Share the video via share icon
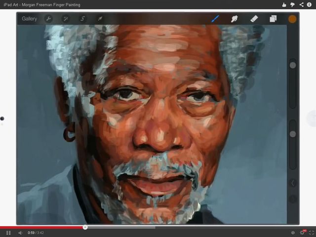 click(x=301, y=4)
